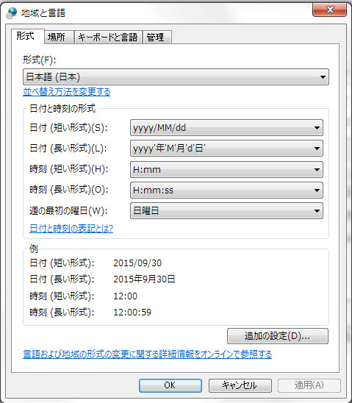Expand the long date format dropdown
The image size is (352, 403).
click(x=226, y=149)
